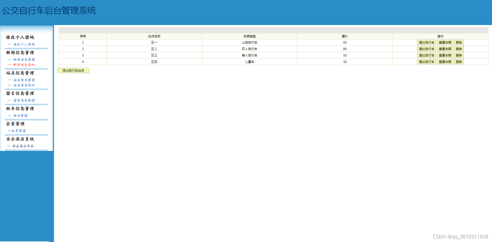Click price cell 30
The height and width of the screenshot is (242, 492).
click(345, 62)
